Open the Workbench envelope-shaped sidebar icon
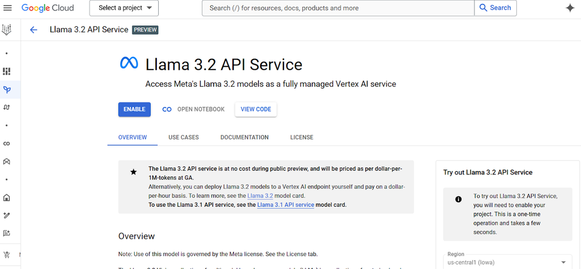Screen dimensions: 581x269 pos(7,161)
